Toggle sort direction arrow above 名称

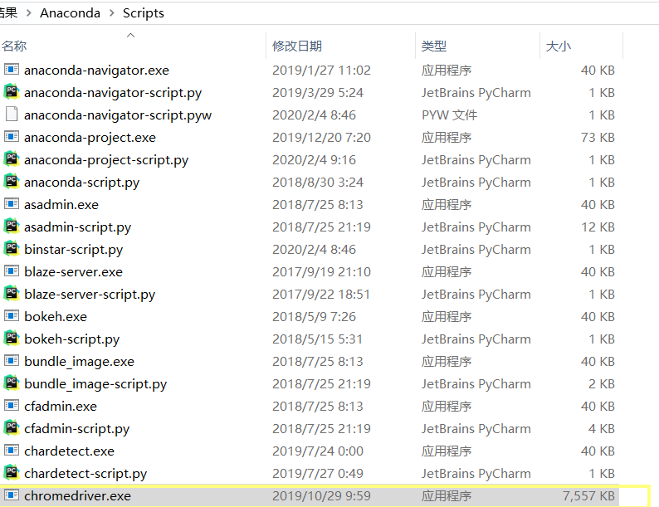(130, 36)
